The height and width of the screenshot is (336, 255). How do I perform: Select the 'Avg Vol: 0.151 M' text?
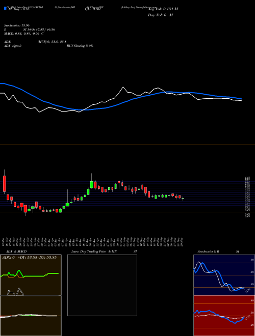tap(163, 9)
